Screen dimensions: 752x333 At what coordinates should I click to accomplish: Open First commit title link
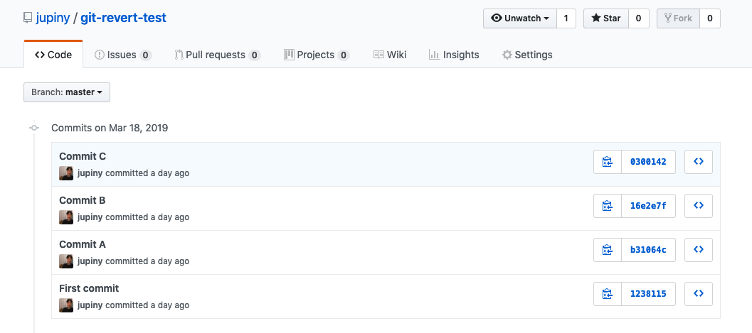(89, 288)
